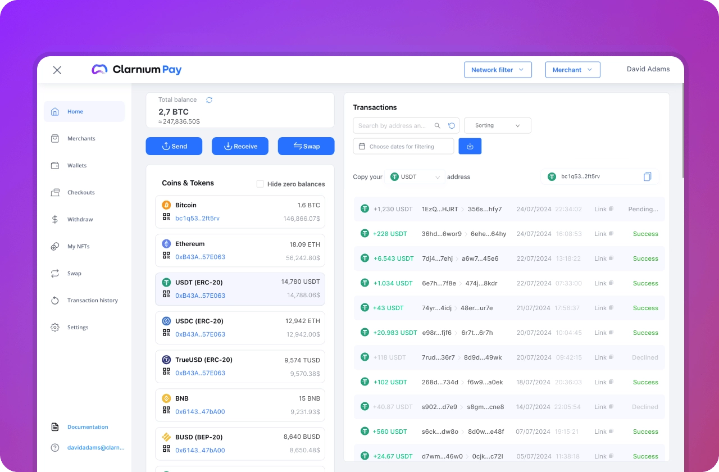The height and width of the screenshot is (472, 719).
Task: Enable the Hide zero balances checkbox
Action: pyautogui.click(x=260, y=184)
